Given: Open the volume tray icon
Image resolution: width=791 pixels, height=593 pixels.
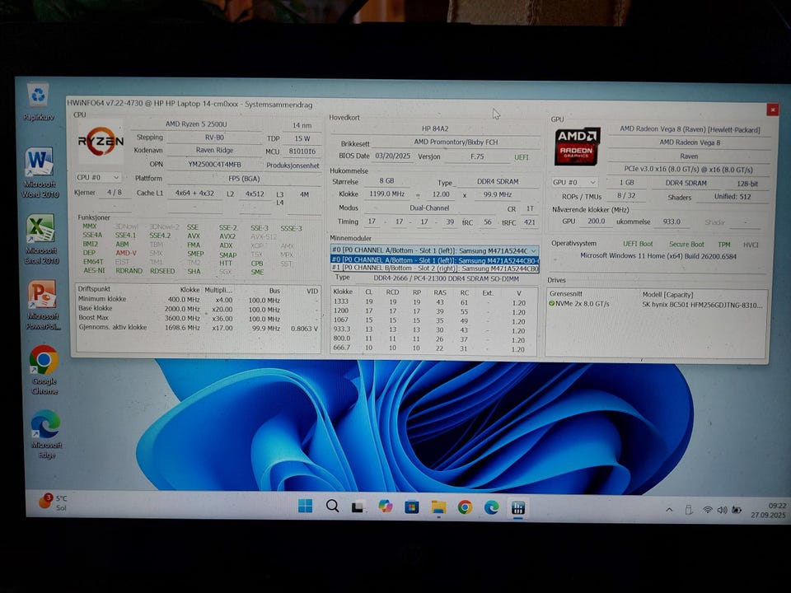Looking at the screenshot, I should pyautogui.click(x=722, y=510).
